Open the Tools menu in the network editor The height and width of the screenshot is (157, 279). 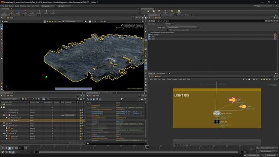tap(169, 79)
